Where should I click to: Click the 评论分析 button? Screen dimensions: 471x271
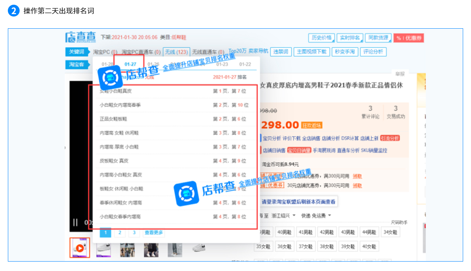click(x=373, y=52)
